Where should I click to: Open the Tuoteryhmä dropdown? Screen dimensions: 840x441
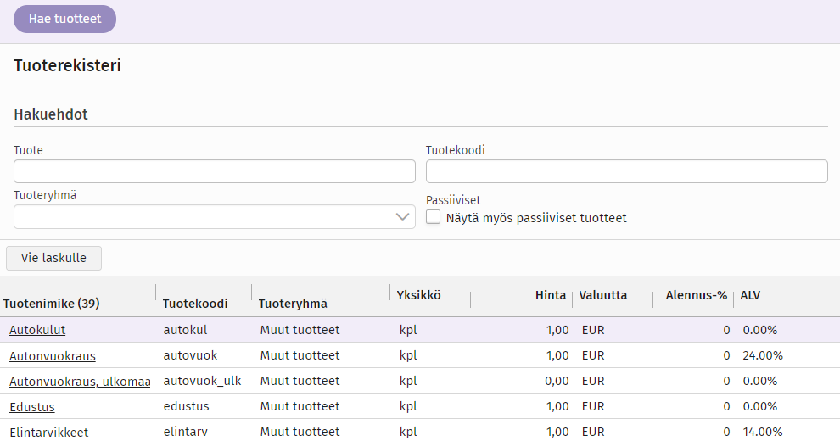[x=215, y=217]
